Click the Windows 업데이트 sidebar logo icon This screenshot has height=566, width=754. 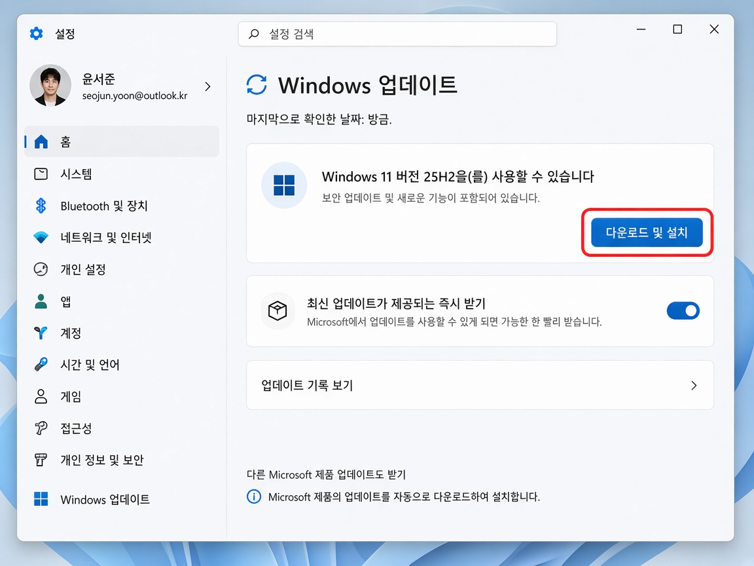pos(41,499)
